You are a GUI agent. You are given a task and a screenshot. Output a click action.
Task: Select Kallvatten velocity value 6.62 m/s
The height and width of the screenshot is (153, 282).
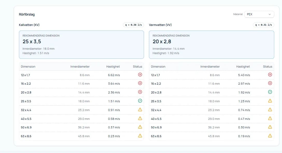point(114,75)
